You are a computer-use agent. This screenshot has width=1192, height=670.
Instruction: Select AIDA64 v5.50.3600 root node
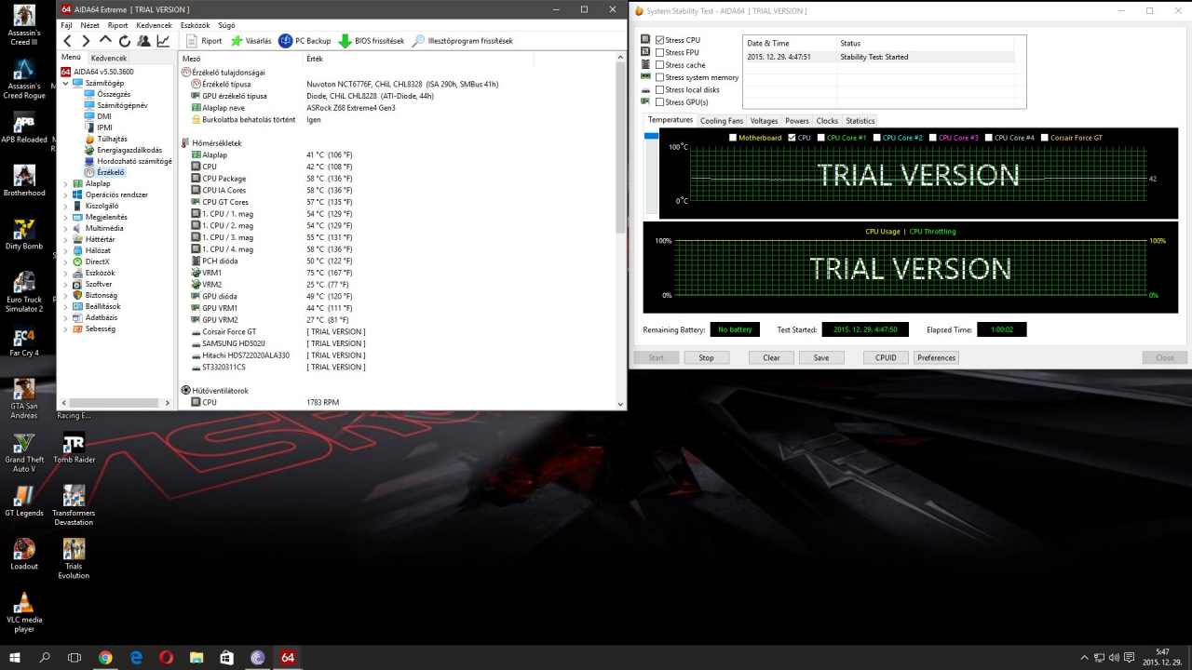coord(98,72)
